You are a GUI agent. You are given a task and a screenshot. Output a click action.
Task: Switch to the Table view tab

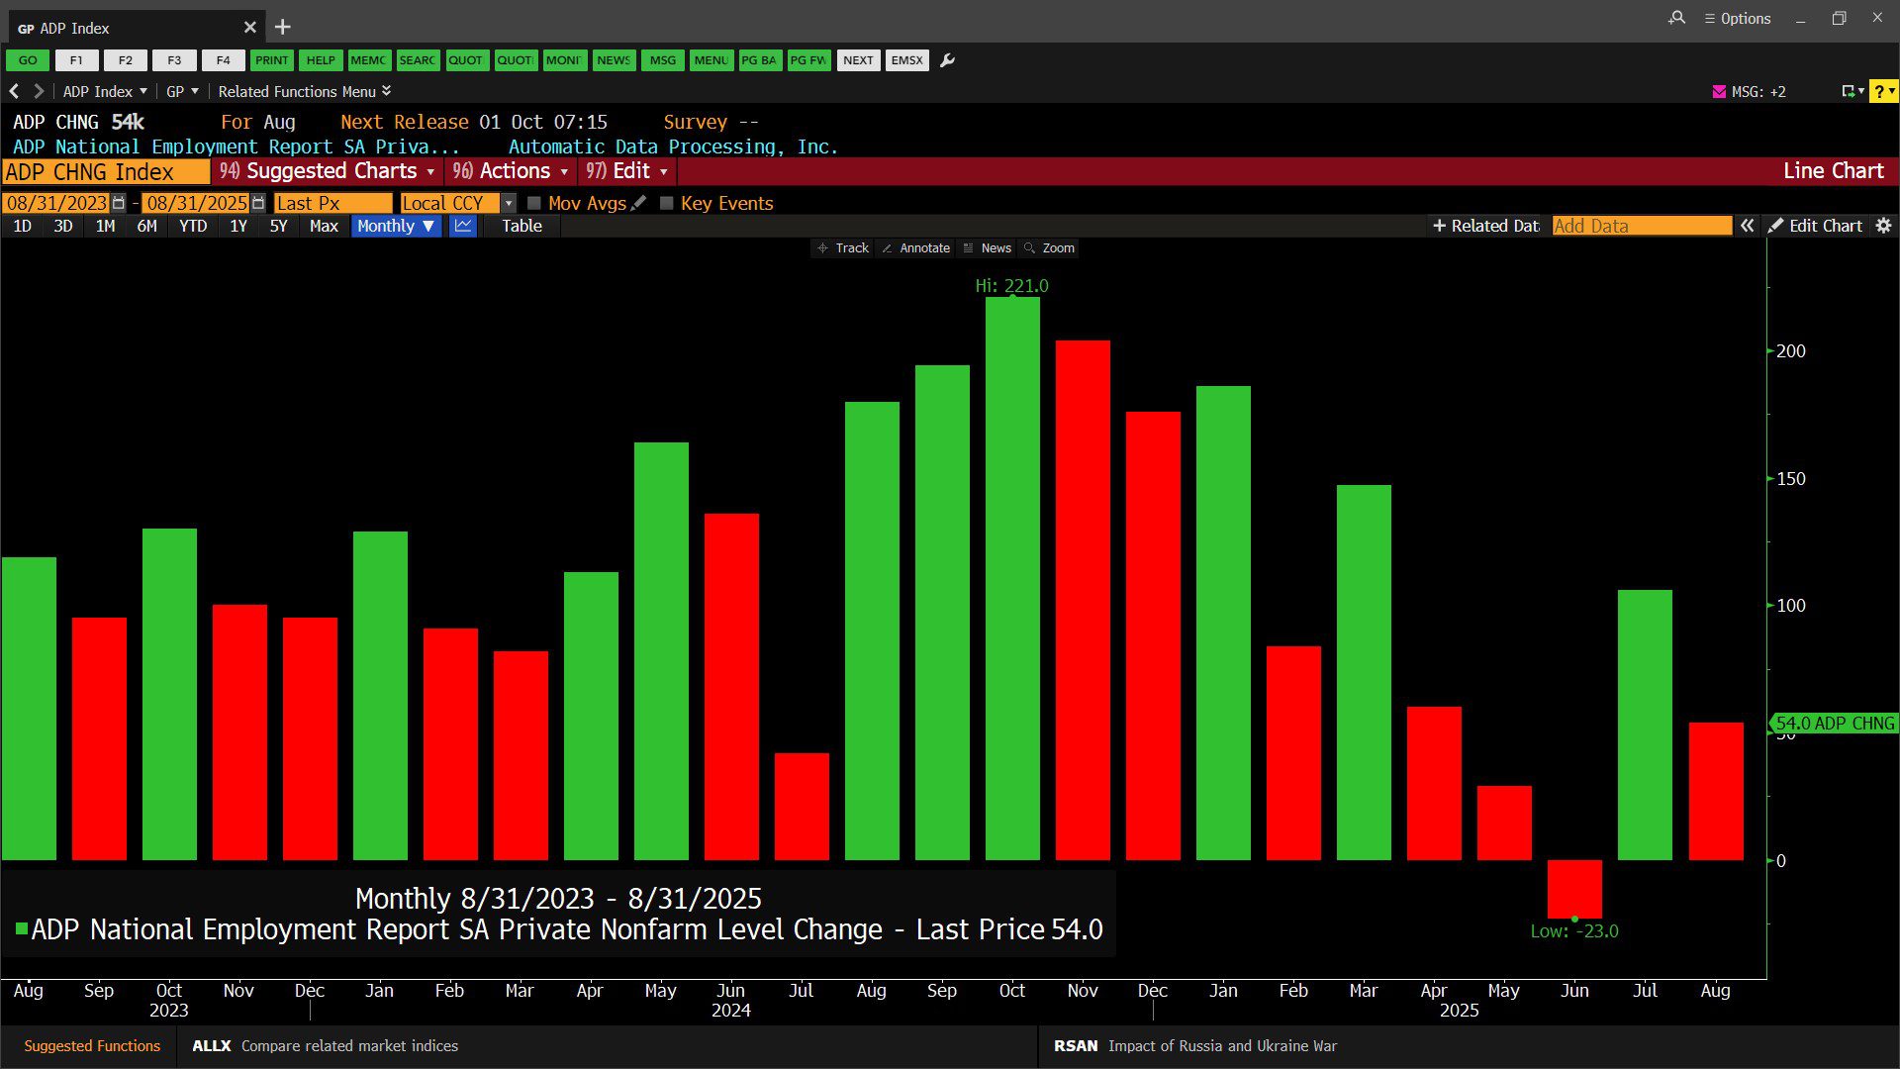522,226
